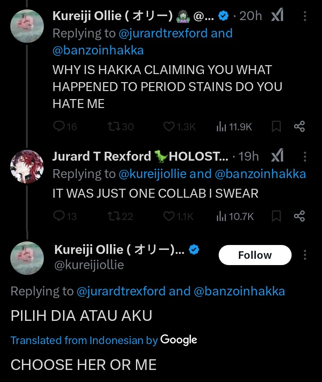
Task: Reply to Ollie's first tweet with 16 replies
Action: 59,127
